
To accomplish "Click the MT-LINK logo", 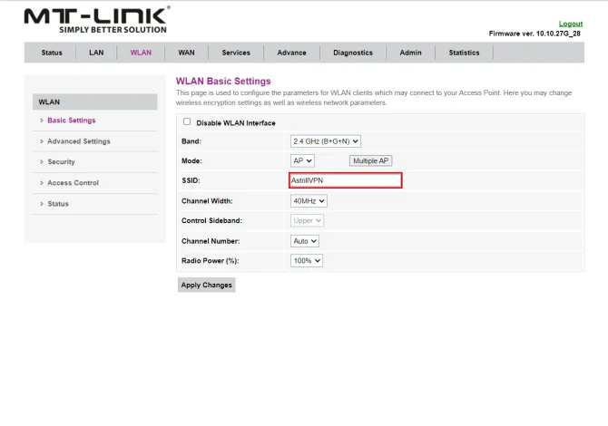I will coord(96,20).
